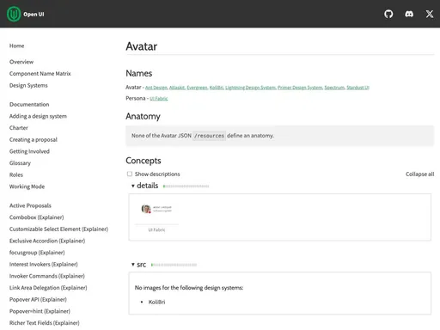Open Creating a proposal page

click(x=34, y=139)
